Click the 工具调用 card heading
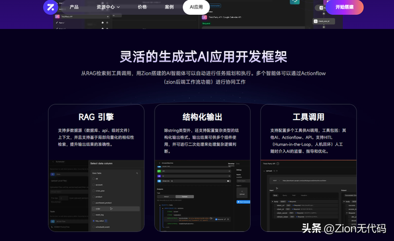 click(x=308, y=117)
